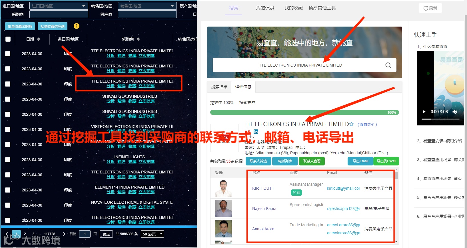Seek on the tutorial video progress bar
Screen dimensions: 467x248
[x=440, y=119]
